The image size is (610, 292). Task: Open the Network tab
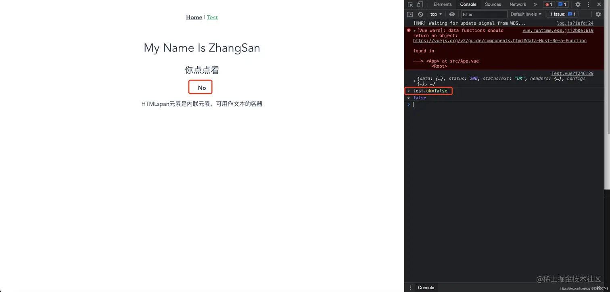coord(518,4)
